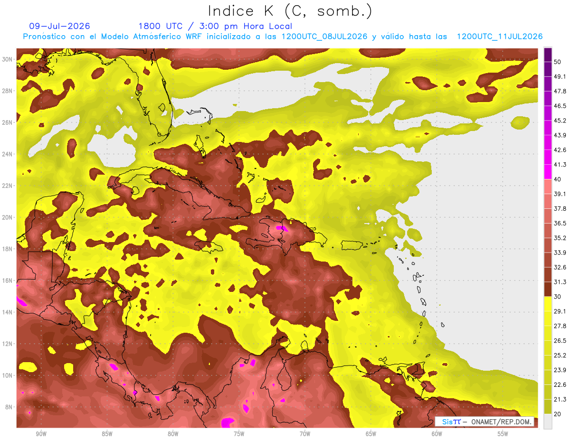Click the colorbar value 41.3
The height and width of the screenshot is (440, 570).
pyautogui.click(x=560, y=165)
